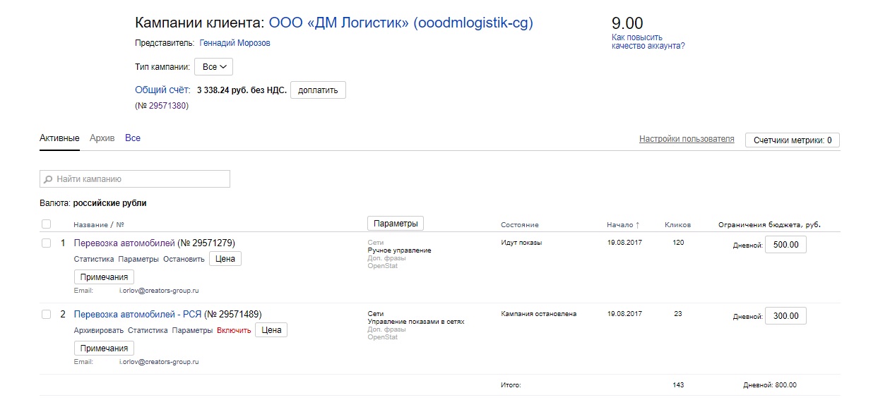878x400 pixels.
Task: Open campaign Перевозка автомобилей № 29571279
Action: coord(124,243)
